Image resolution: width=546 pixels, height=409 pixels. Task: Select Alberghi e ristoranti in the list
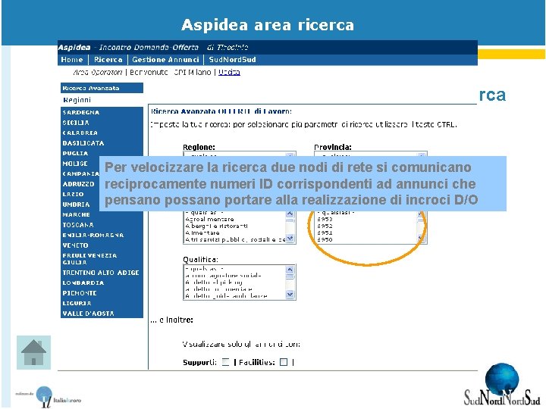point(216,226)
